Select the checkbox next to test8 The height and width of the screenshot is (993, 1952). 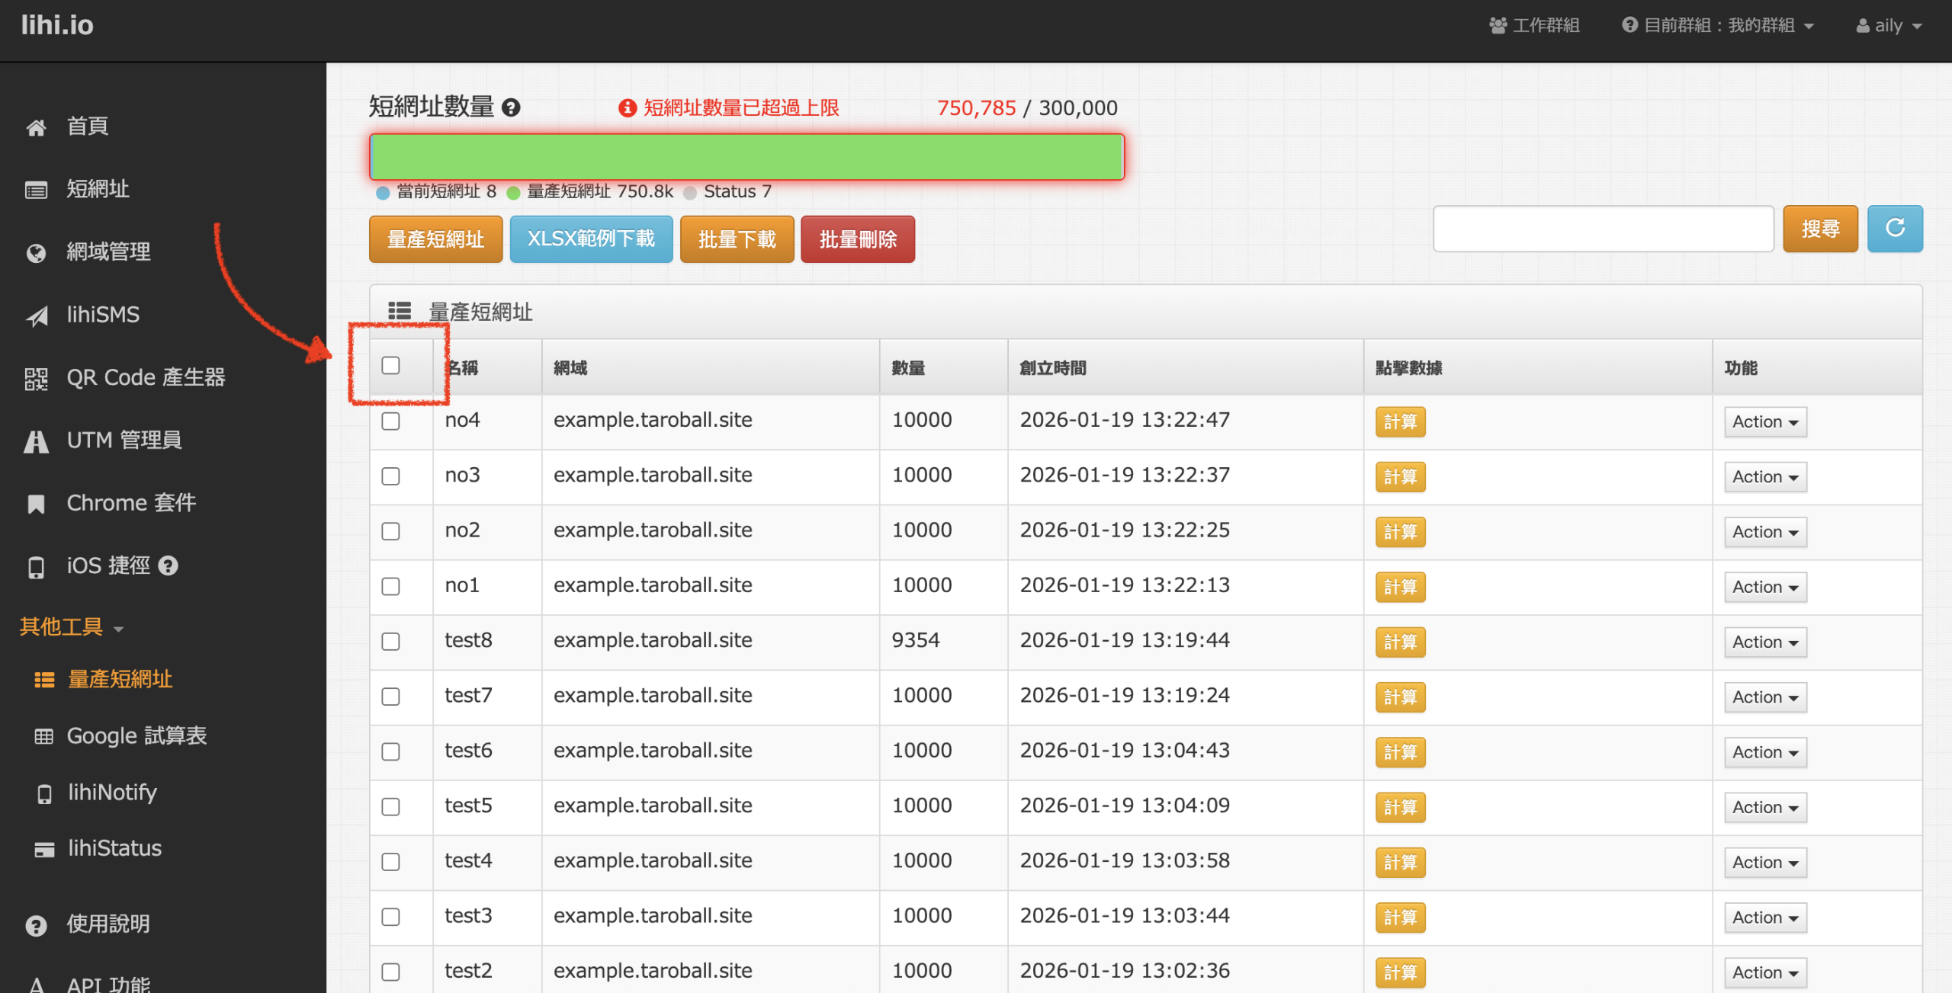coord(390,642)
